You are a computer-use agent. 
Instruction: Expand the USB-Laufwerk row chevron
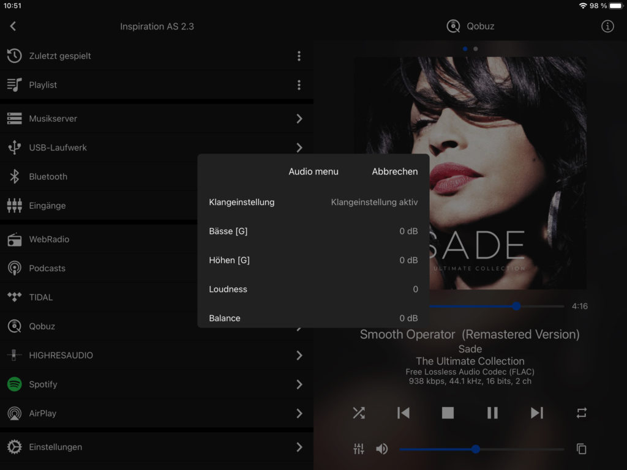[x=299, y=147]
